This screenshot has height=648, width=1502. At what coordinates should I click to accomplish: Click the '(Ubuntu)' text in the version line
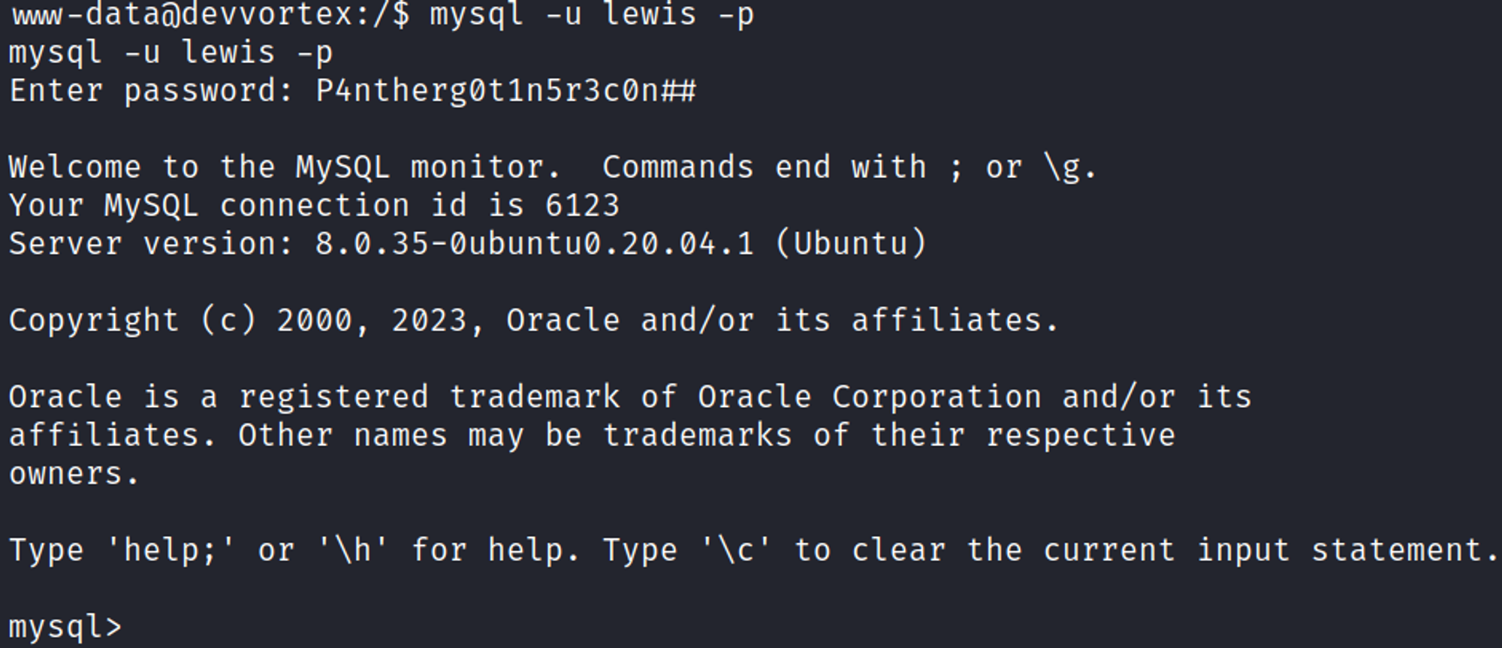(851, 244)
